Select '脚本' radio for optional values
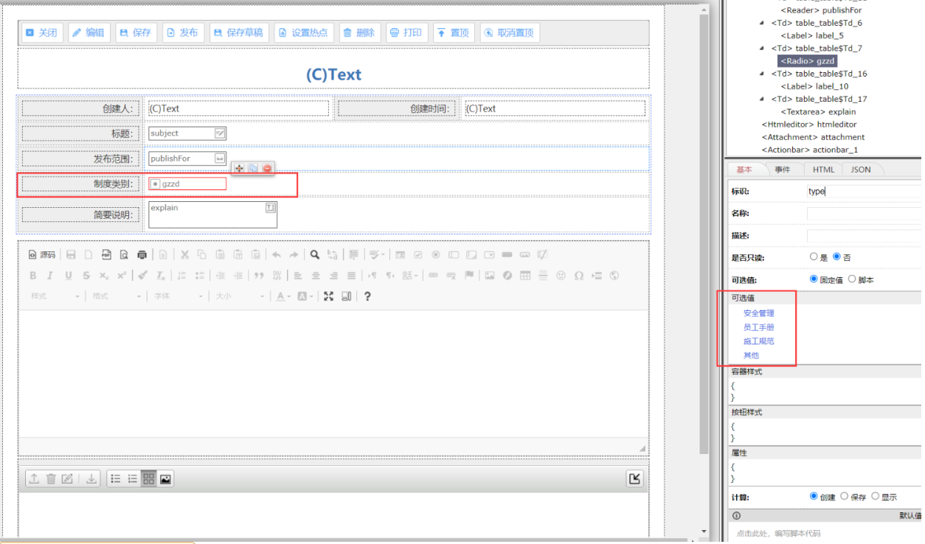This screenshot has height=544, width=925. [852, 279]
